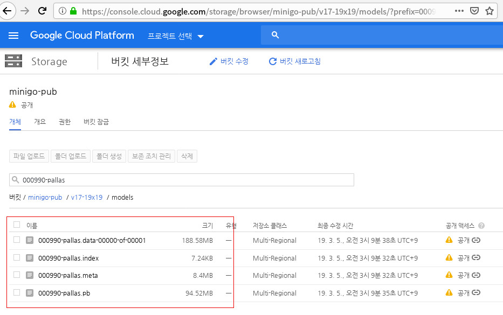Expand the 프로젝트 선택 project dropdown
The width and height of the screenshot is (503, 315).
pyautogui.click(x=175, y=36)
